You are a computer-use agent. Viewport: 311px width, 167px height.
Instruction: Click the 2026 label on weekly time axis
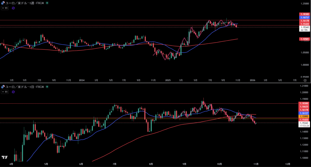coord(252,80)
